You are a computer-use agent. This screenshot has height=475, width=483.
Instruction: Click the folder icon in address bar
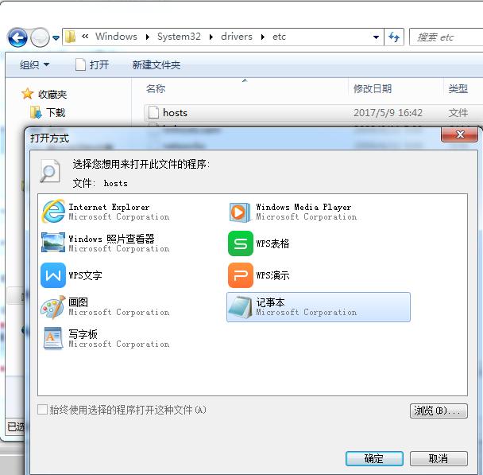[71, 37]
